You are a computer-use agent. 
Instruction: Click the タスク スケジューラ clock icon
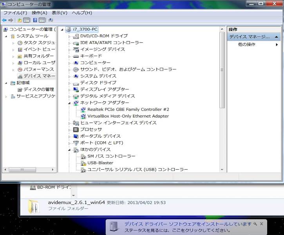click(x=20, y=43)
